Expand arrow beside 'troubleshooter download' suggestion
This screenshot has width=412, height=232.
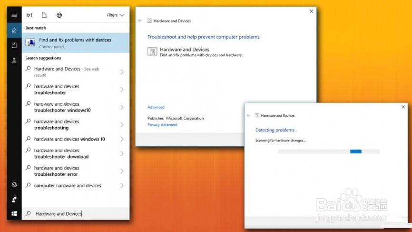pos(122,153)
